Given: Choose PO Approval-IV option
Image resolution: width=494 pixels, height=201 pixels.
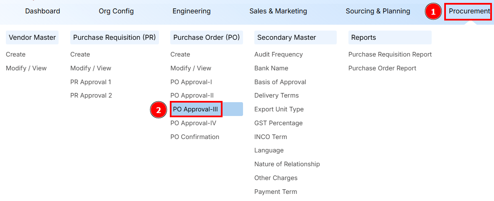Looking at the screenshot, I should 193,123.
